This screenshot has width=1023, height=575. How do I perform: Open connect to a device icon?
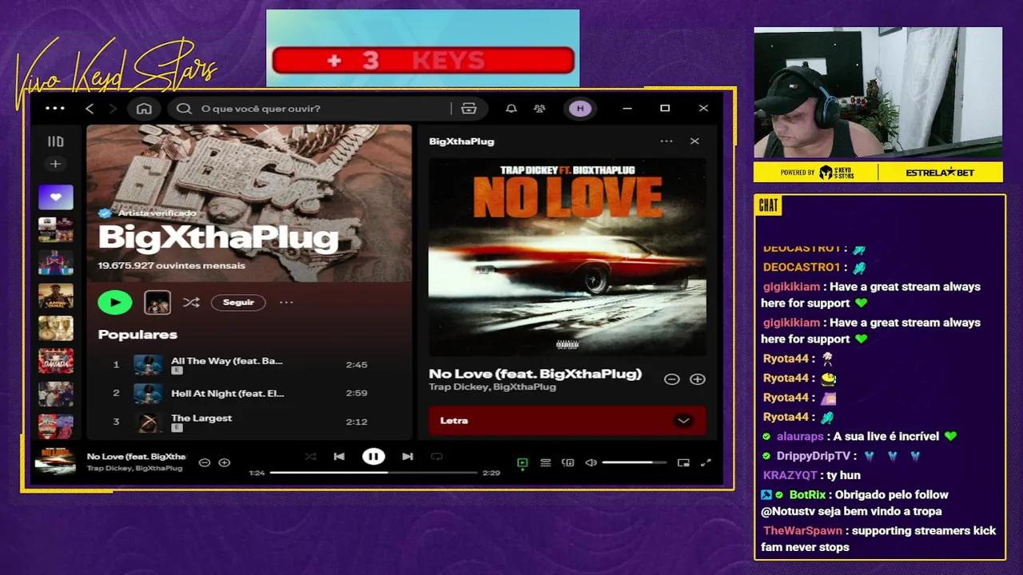click(x=568, y=462)
